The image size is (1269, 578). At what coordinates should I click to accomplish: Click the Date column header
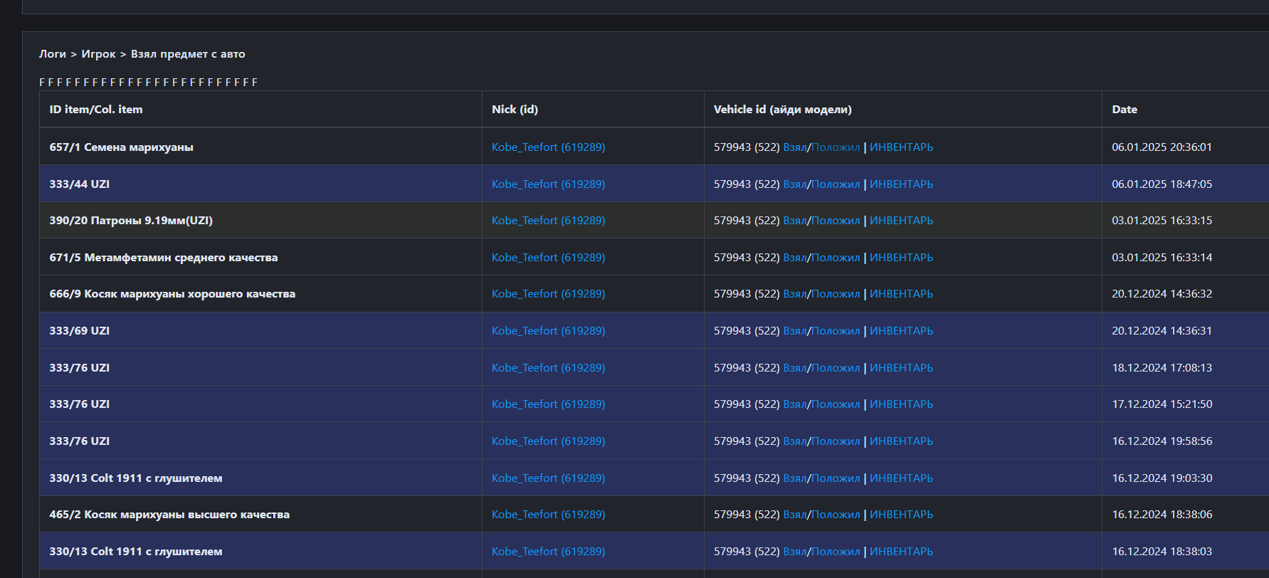[x=1124, y=110]
